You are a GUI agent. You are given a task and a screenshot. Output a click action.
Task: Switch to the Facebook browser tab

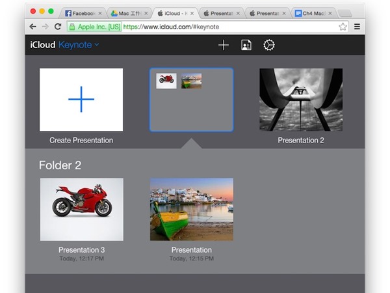(81, 12)
